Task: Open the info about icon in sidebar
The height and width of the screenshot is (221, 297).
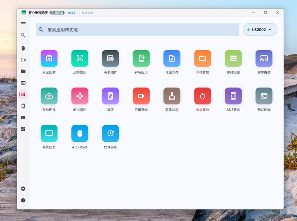Action: [23, 200]
